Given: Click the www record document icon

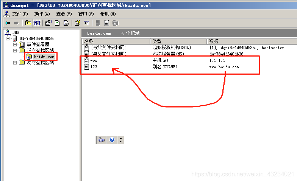Looking at the screenshot, I should [86, 60].
